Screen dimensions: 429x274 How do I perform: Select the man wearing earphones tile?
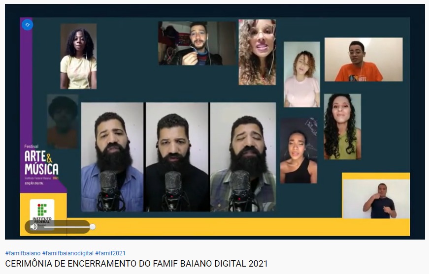pyautogui.click(x=197, y=43)
